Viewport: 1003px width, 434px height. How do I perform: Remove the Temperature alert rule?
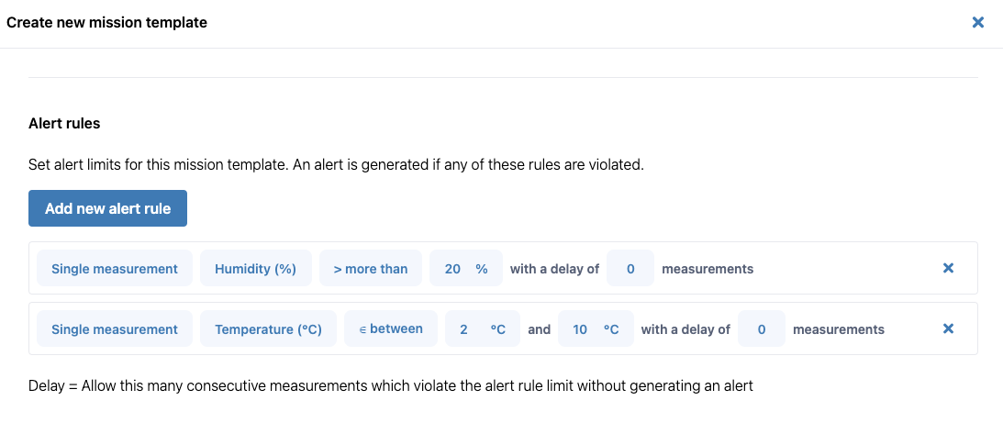click(x=948, y=328)
